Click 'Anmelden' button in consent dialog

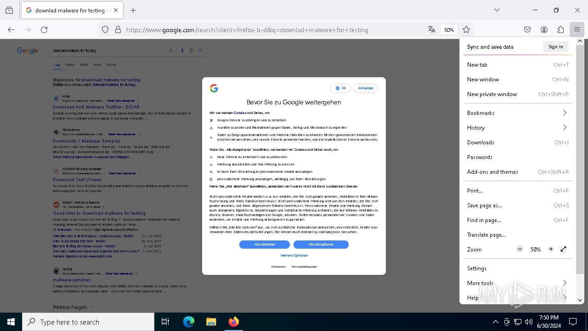pyautogui.click(x=366, y=88)
